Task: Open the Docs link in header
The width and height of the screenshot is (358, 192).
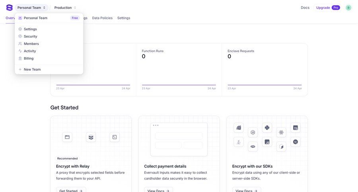Action: tap(305, 8)
